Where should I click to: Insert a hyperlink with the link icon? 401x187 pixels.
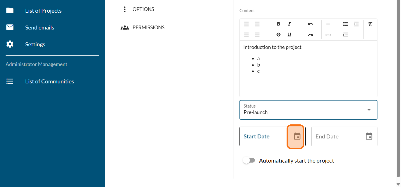pos(328,35)
